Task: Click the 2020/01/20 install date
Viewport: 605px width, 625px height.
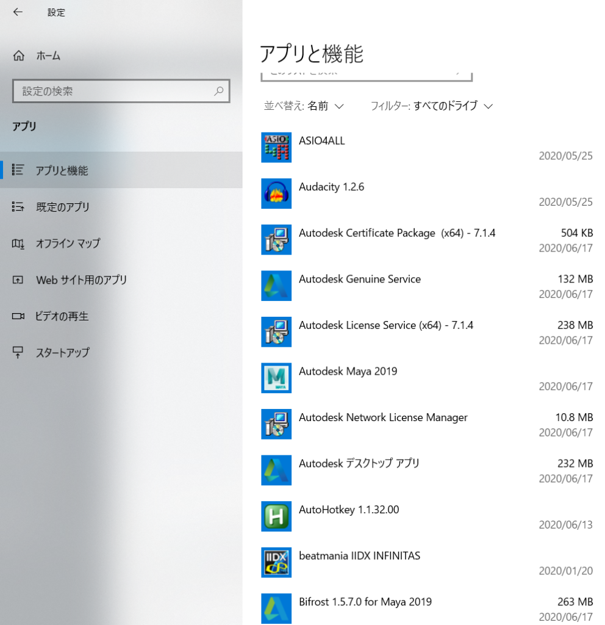Action: tap(565, 571)
